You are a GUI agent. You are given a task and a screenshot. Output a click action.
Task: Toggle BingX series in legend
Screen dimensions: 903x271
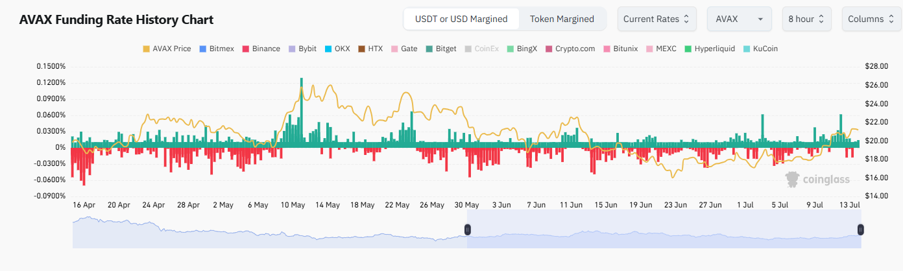click(522, 49)
